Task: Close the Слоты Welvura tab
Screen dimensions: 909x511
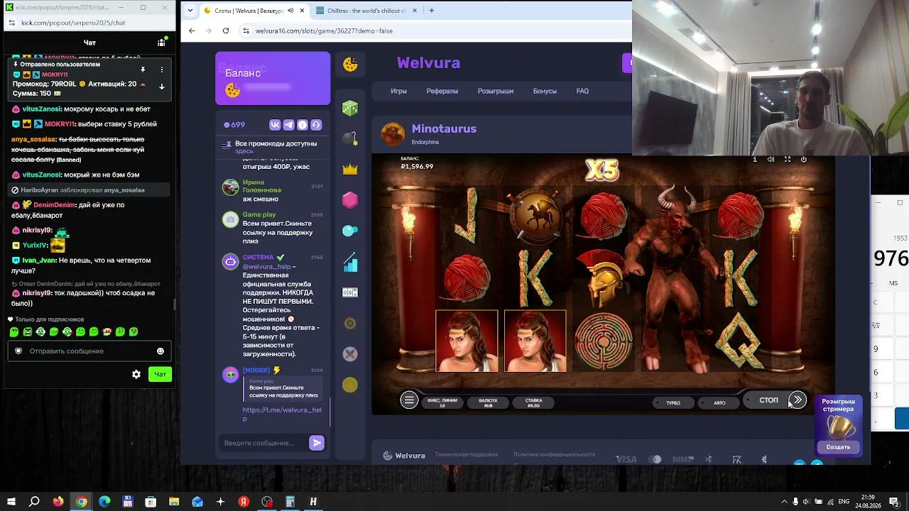Action: [303, 11]
